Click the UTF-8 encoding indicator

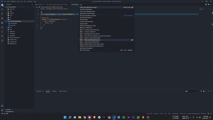click(161, 114)
